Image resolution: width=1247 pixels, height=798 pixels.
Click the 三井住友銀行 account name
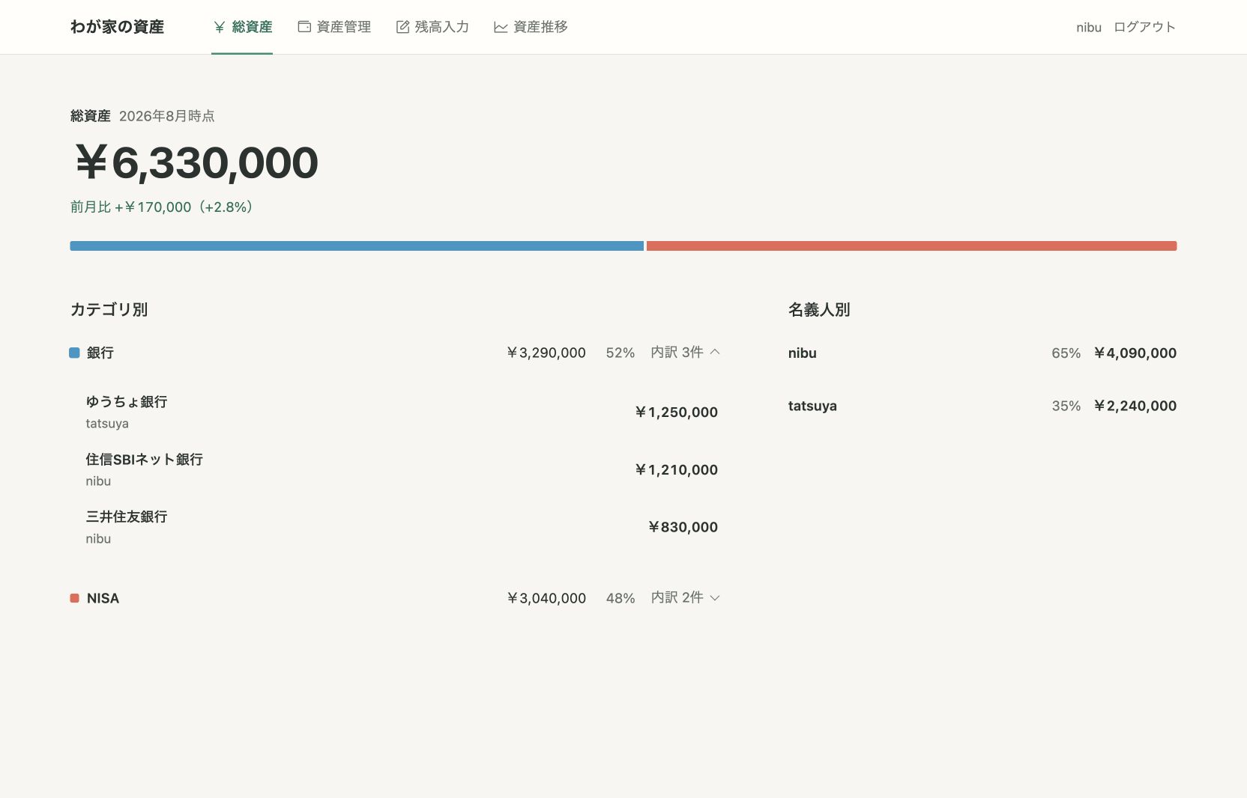tap(127, 517)
